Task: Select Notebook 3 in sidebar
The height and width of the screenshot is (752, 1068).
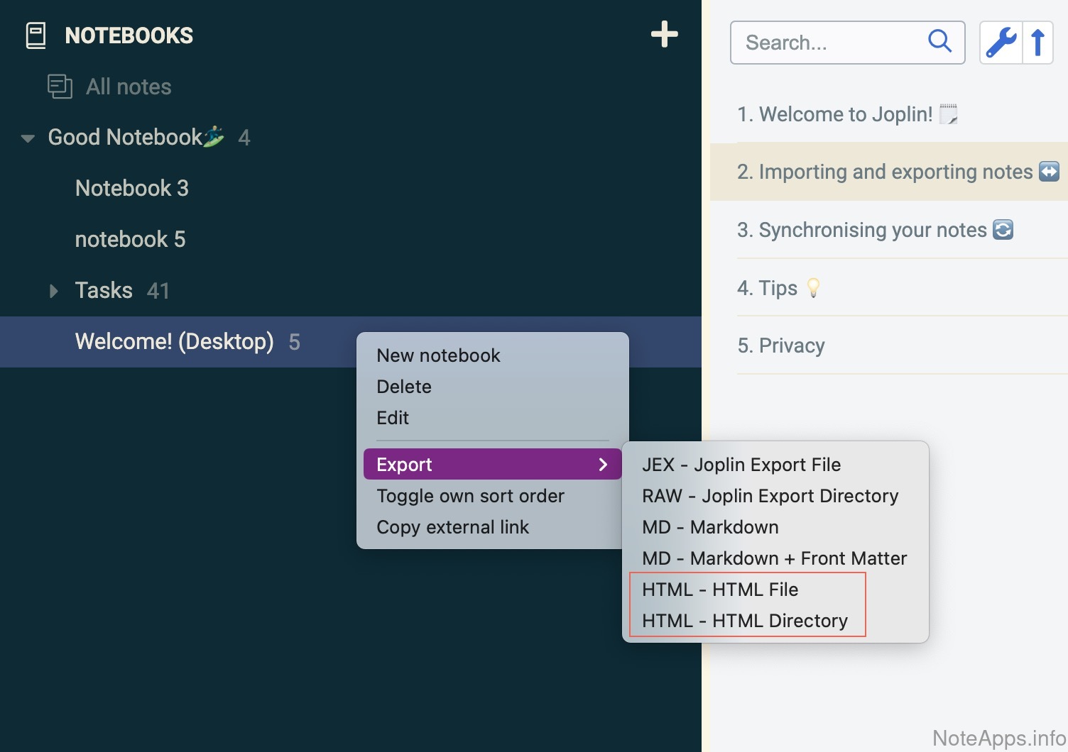Action: pyautogui.click(x=131, y=189)
